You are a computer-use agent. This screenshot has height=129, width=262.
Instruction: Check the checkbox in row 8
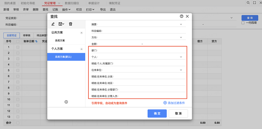(18, 88)
